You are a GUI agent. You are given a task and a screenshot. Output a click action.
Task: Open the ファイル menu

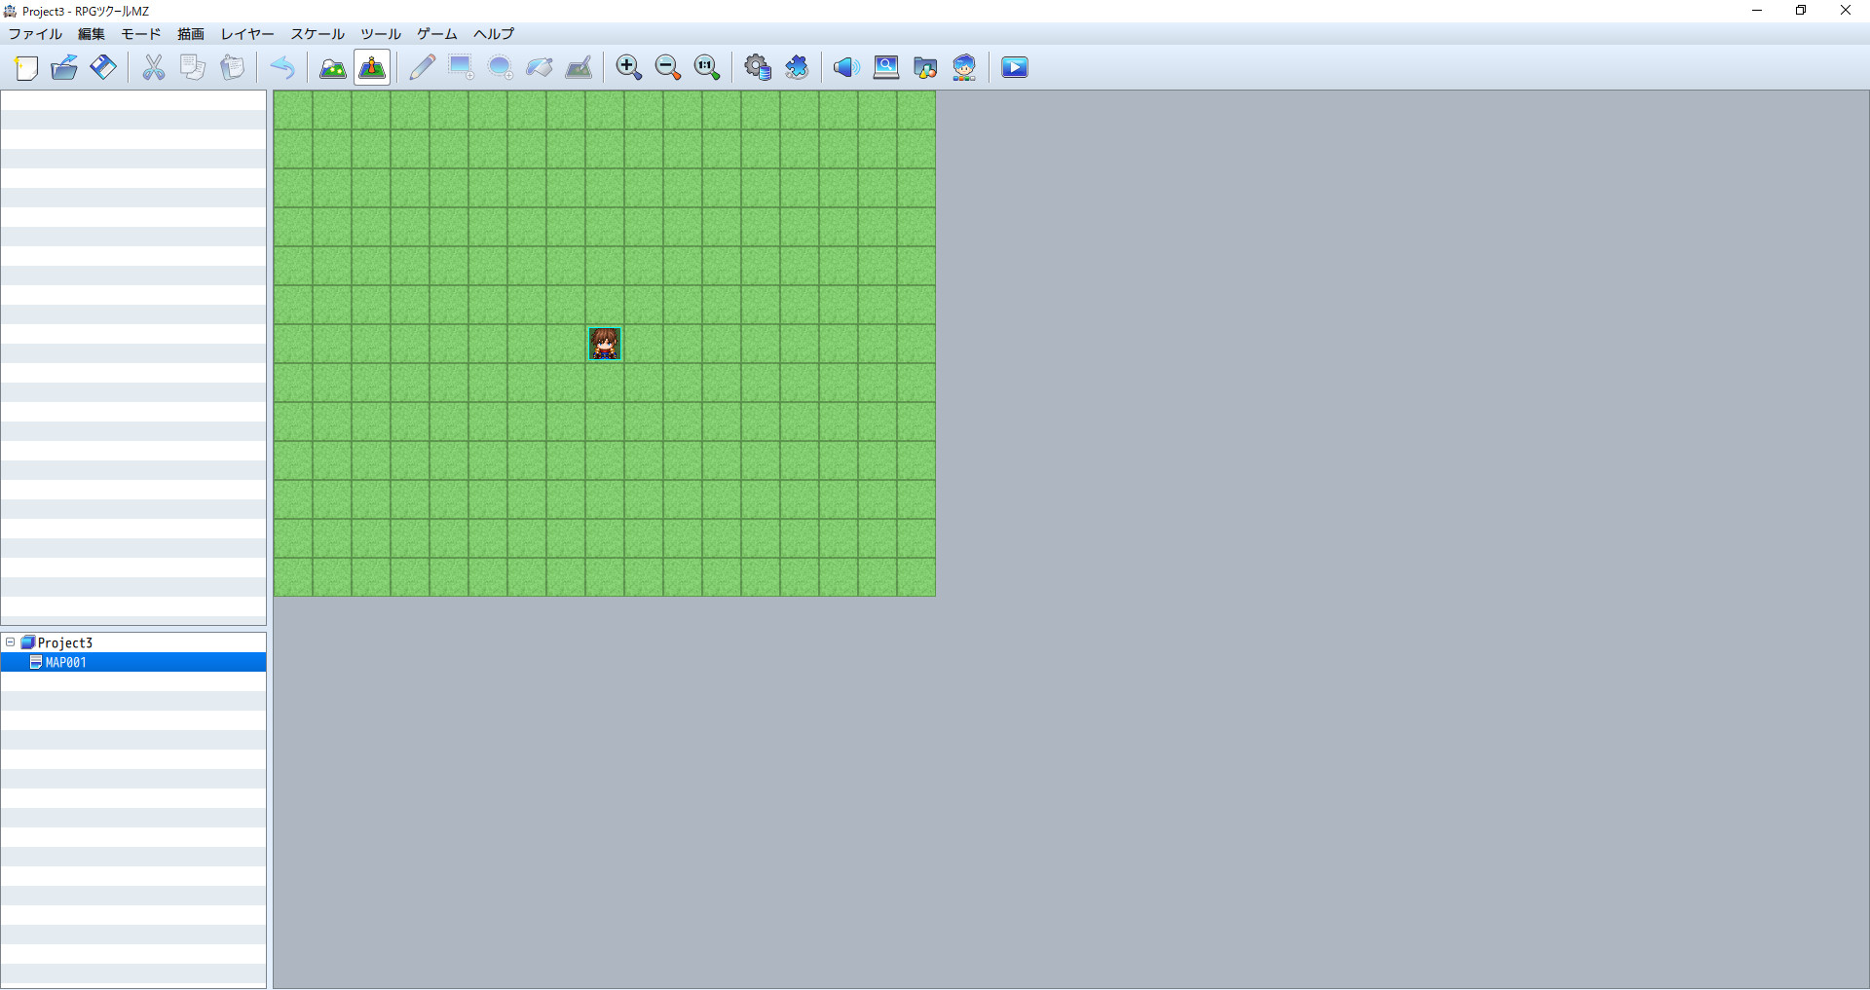pos(35,34)
